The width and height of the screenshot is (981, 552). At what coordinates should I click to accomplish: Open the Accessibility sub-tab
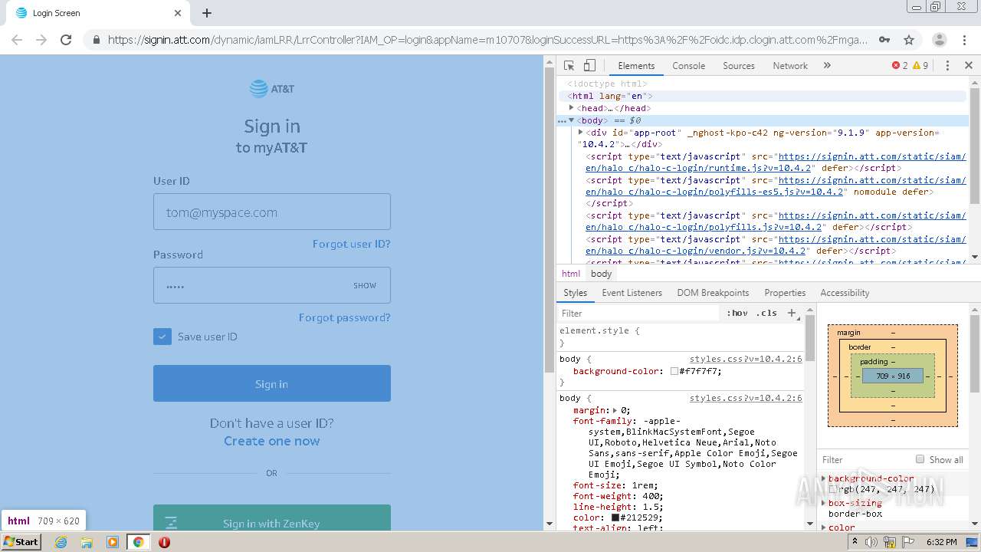click(x=845, y=293)
